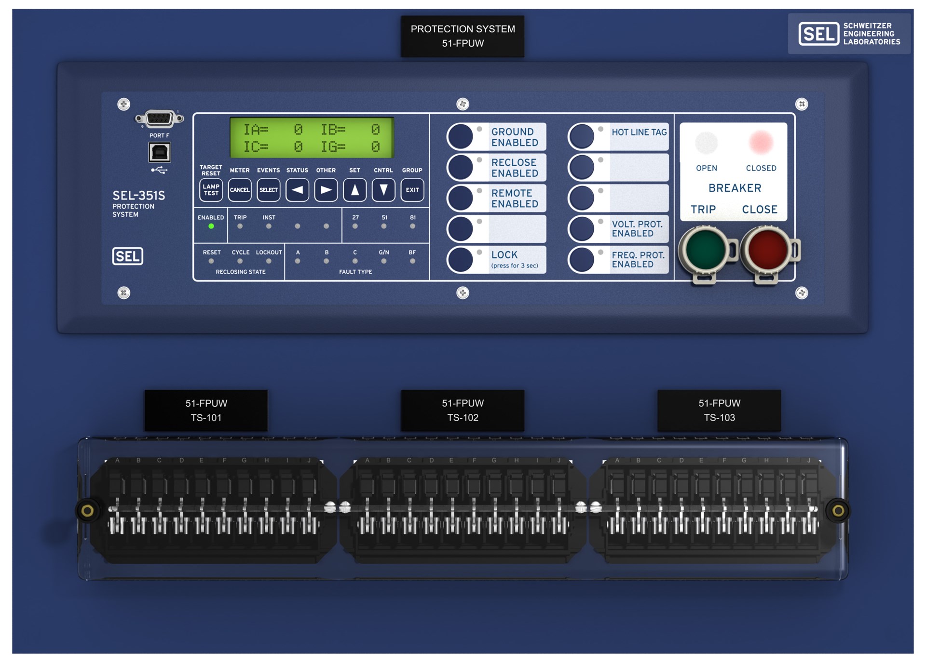This screenshot has height=662, width=926.
Task: Tap the down arrow CNTRL key
Action: tap(383, 190)
